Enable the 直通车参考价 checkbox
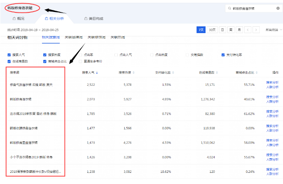The height and width of the screenshot is (184, 283). tap(80, 61)
